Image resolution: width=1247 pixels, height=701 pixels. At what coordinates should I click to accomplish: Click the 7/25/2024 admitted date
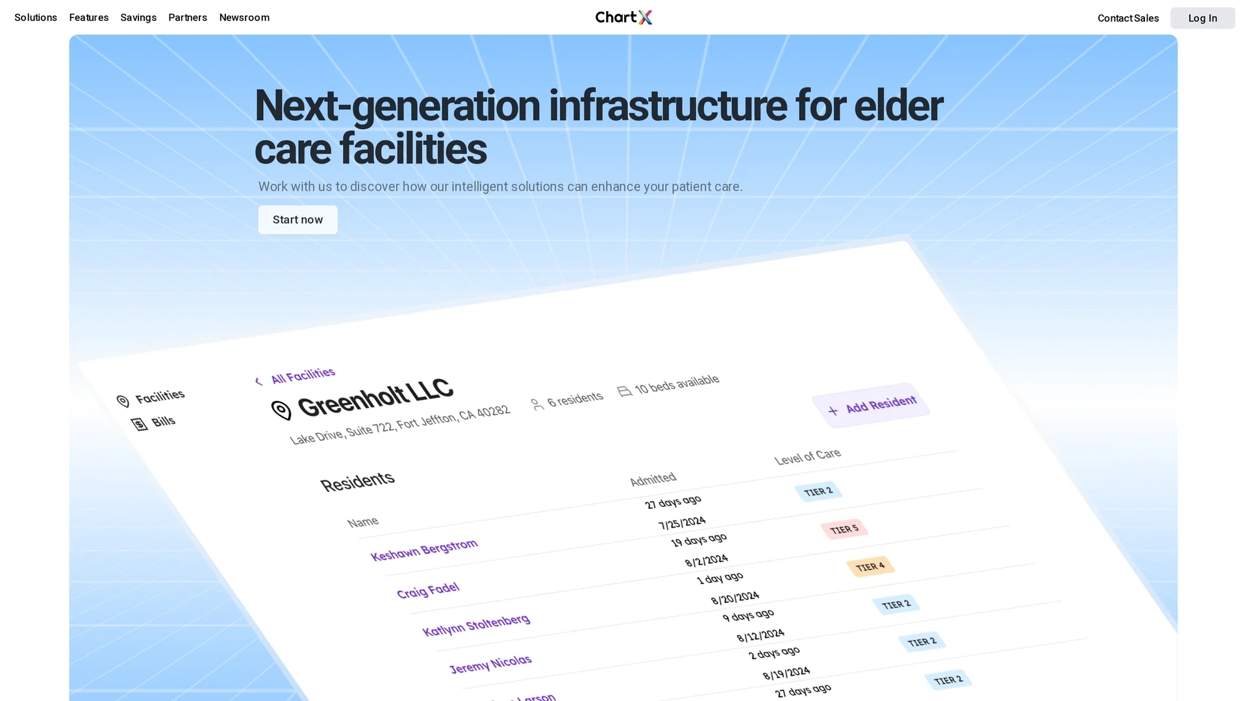(x=682, y=523)
